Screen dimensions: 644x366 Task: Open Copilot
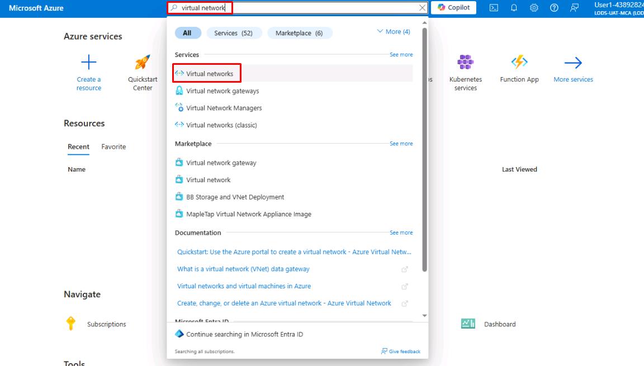[x=454, y=8]
